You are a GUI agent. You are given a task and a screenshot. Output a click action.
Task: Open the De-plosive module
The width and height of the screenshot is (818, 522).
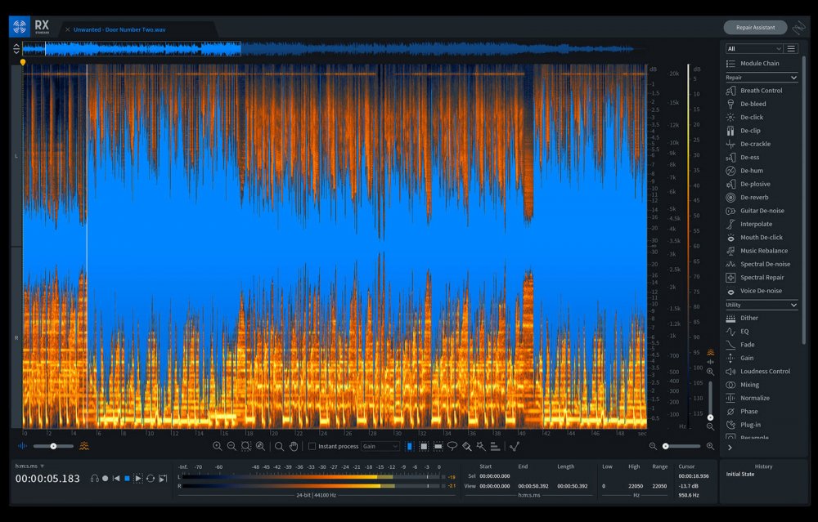pyautogui.click(x=748, y=184)
